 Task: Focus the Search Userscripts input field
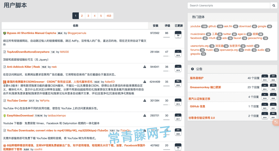229,5
